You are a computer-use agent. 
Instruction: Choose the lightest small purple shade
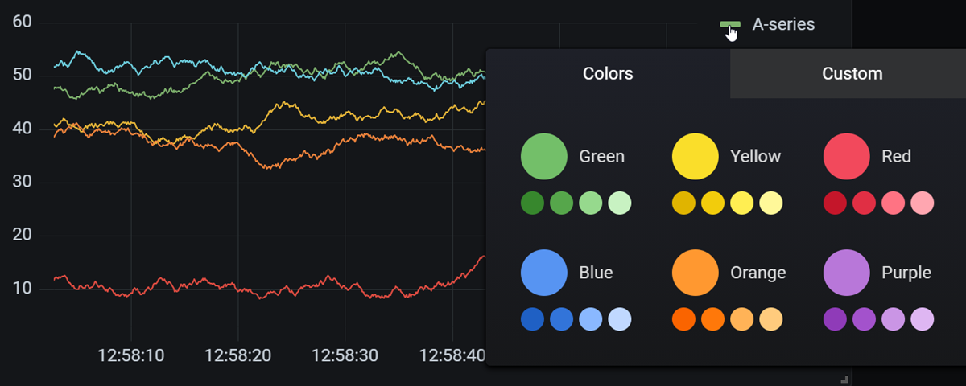[x=923, y=319]
